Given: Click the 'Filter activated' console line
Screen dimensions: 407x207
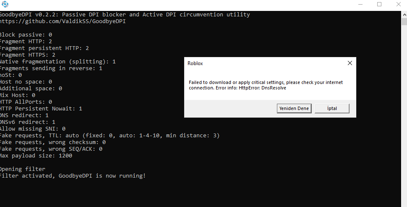Looking at the screenshot, I should pos(72,176).
